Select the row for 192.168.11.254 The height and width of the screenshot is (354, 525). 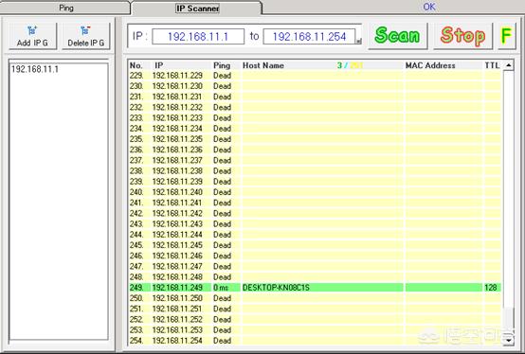[x=315, y=341]
